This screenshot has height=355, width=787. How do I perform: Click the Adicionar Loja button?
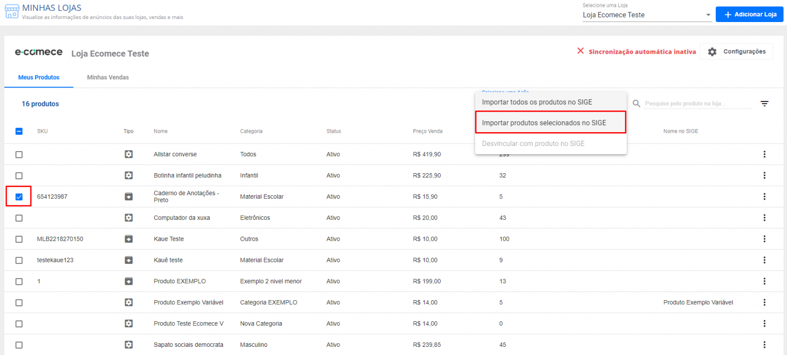750,14
